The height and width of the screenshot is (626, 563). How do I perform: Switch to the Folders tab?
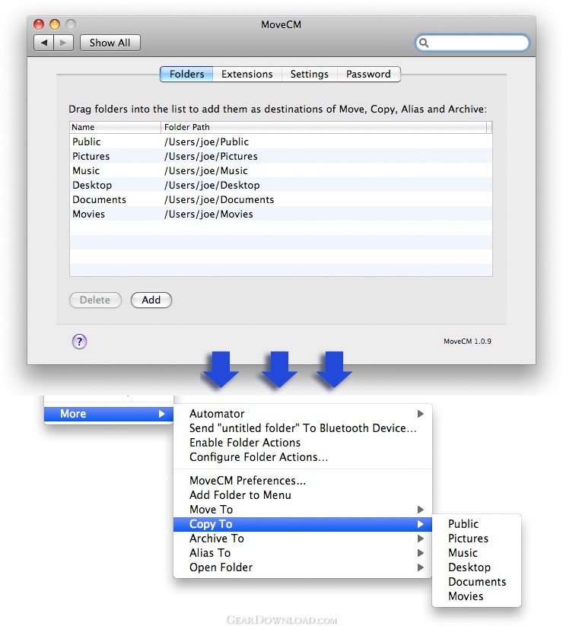coord(186,75)
